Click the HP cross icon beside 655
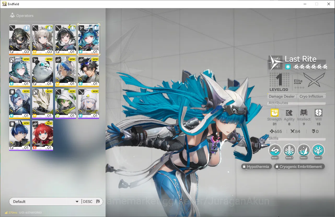 [x=272, y=131]
